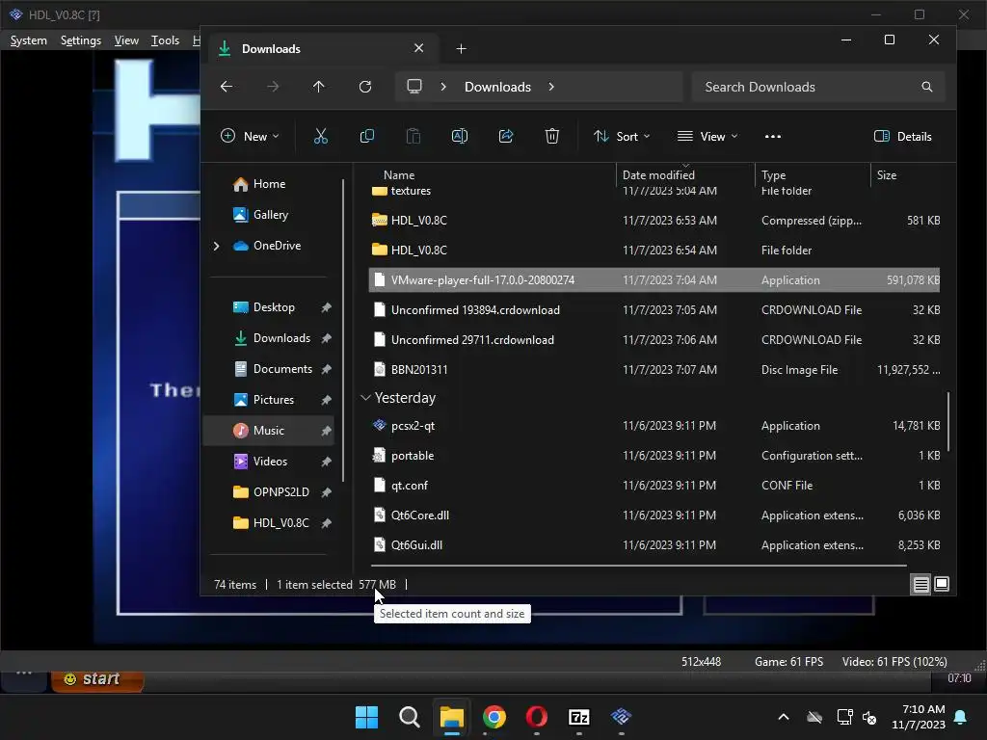
Task: Click the search magnifier in Search Downloads
Action: pyautogui.click(x=926, y=87)
